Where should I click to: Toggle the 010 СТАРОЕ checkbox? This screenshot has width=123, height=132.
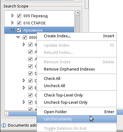tap(19, 23)
